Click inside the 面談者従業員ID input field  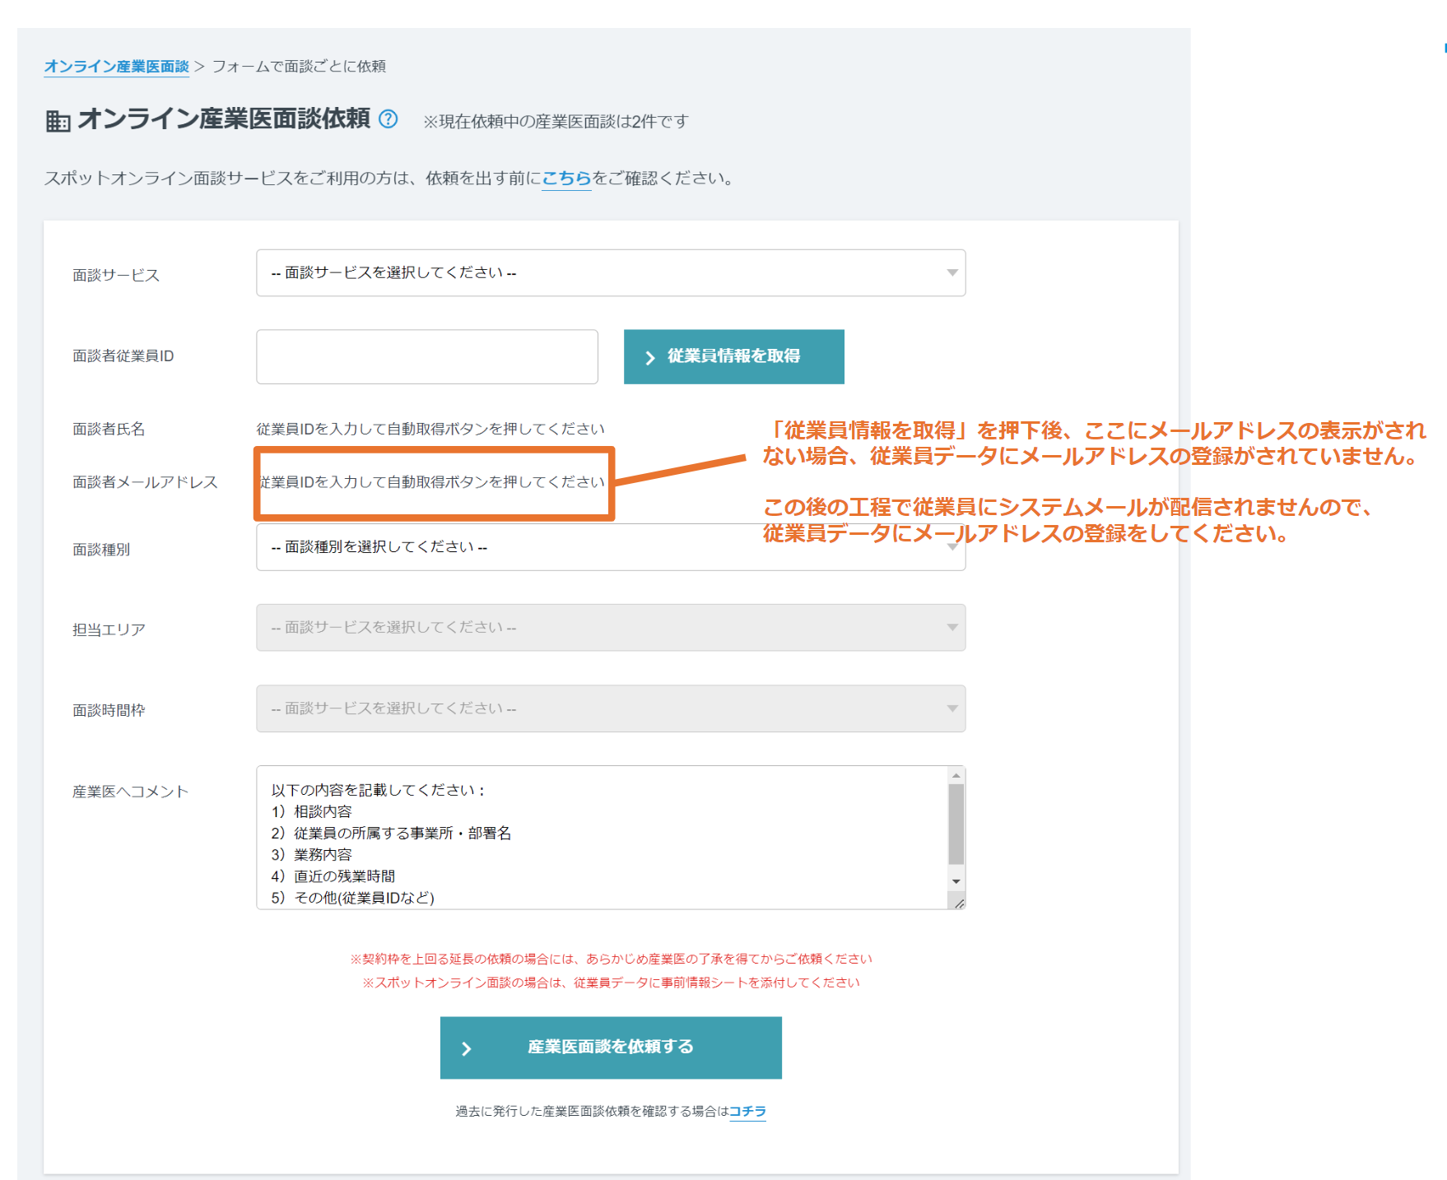pyautogui.click(x=426, y=356)
